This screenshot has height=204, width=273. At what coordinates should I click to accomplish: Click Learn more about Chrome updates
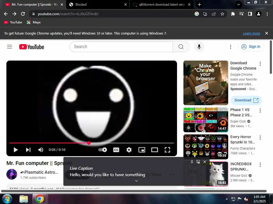[x=251, y=33]
